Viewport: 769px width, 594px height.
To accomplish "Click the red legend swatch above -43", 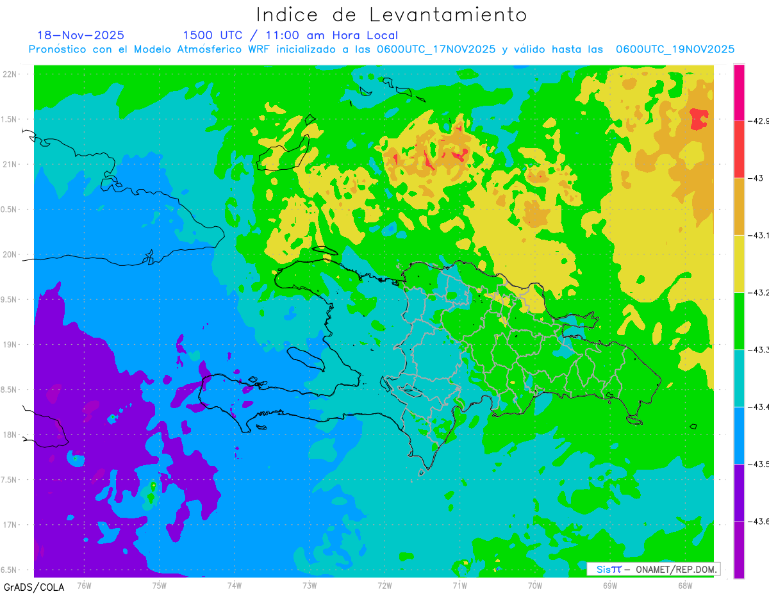I will (x=739, y=149).
